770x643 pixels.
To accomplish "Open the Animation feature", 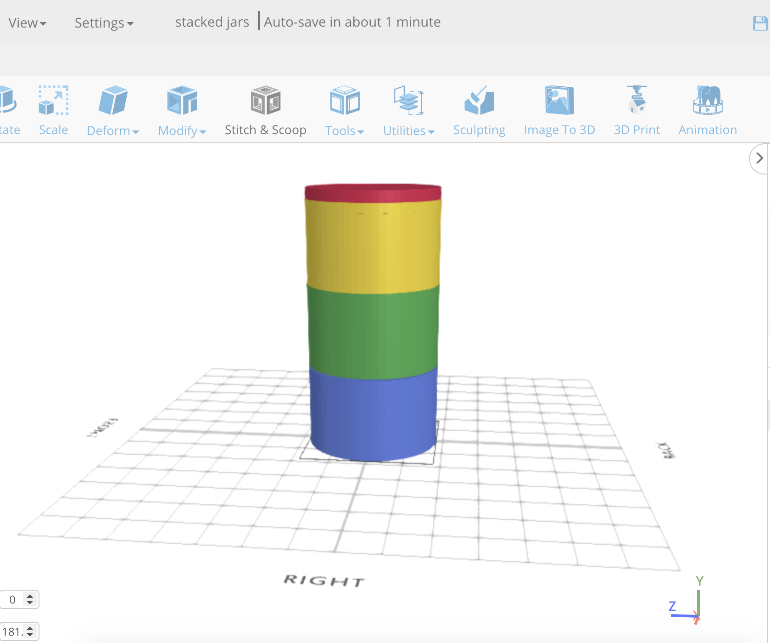I will (707, 110).
